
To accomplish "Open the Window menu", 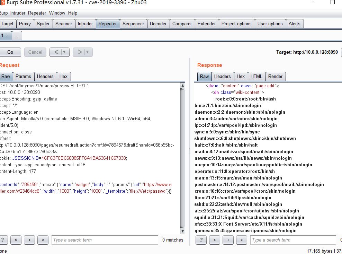I will (x=57, y=13).
